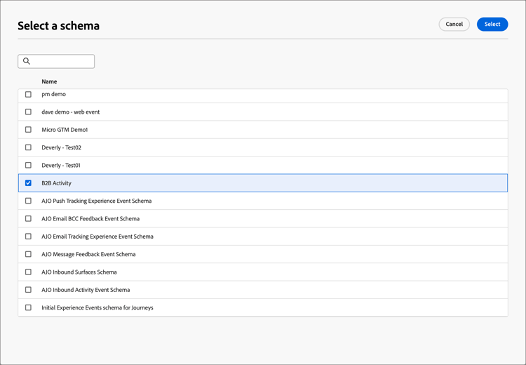526x365 pixels.
Task: Click the schema search input field
Action: click(62, 61)
